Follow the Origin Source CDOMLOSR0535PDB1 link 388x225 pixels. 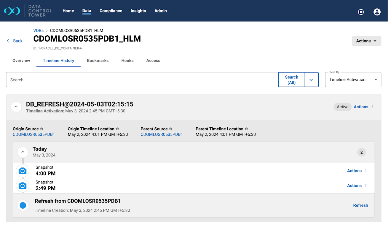coord(34,134)
